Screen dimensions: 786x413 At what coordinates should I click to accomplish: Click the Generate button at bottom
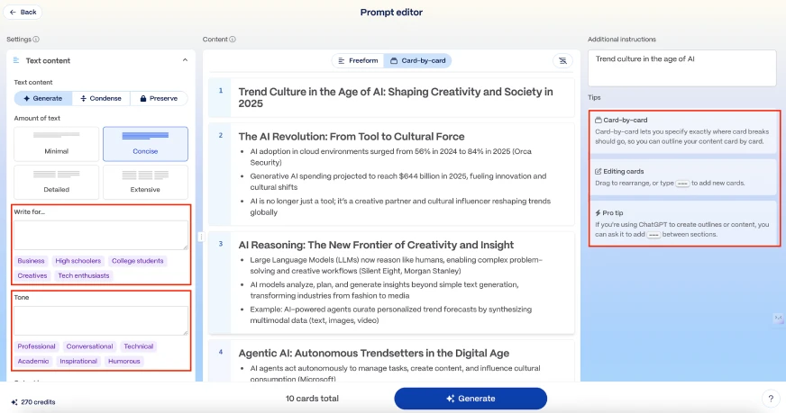(x=471, y=399)
